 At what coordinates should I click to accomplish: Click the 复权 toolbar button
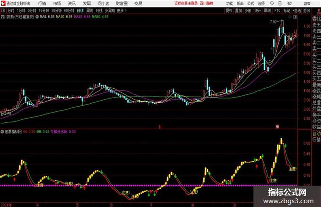tap(229, 11)
